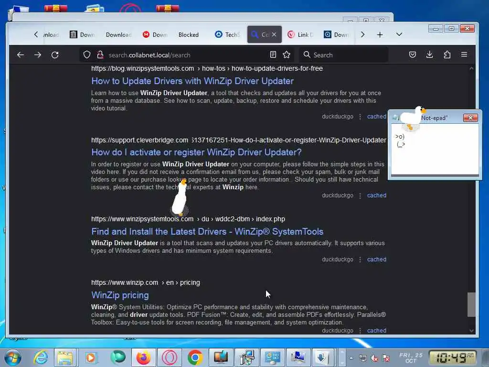This screenshot has height=367, width=489.
Task: Reload the current page
Action: 55,55
